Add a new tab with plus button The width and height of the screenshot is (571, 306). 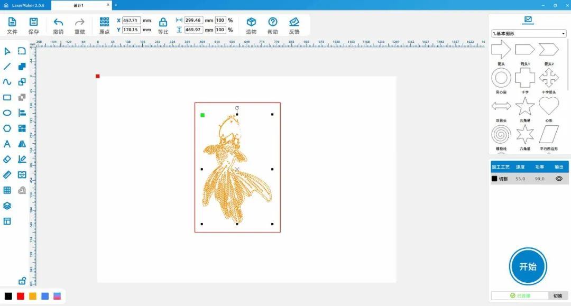(116, 5)
